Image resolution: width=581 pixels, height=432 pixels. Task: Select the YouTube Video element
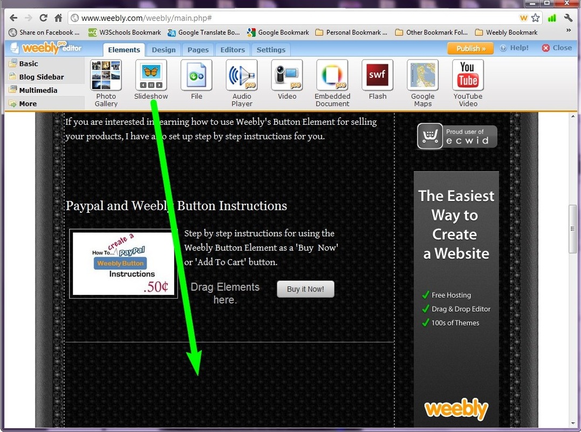coord(468,84)
